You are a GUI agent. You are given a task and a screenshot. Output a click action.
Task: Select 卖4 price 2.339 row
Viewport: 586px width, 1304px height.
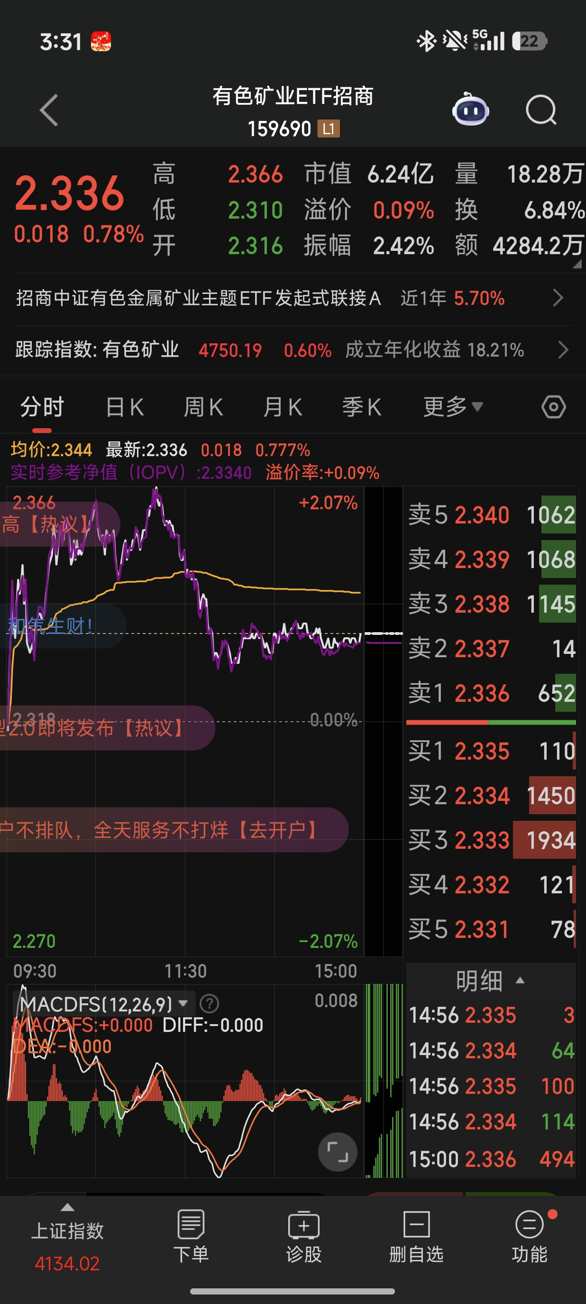click(x=492, y=560)
